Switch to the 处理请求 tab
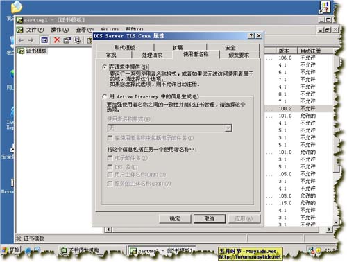 pyautogui.click(x=152, y=55)
